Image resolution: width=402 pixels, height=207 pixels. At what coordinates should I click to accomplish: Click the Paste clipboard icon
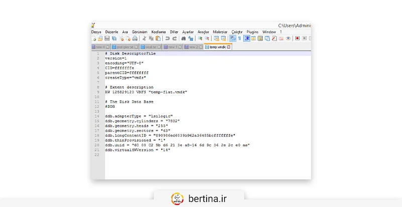coord(158,38)
